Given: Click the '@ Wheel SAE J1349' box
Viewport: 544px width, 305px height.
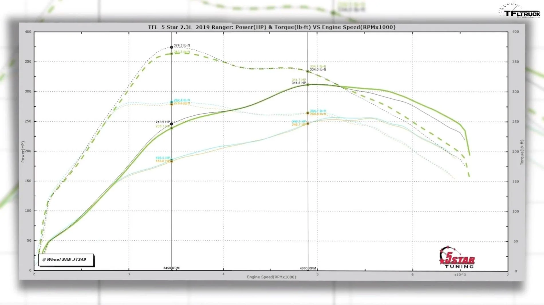Looking at the screenshot, I should [66, 260].
